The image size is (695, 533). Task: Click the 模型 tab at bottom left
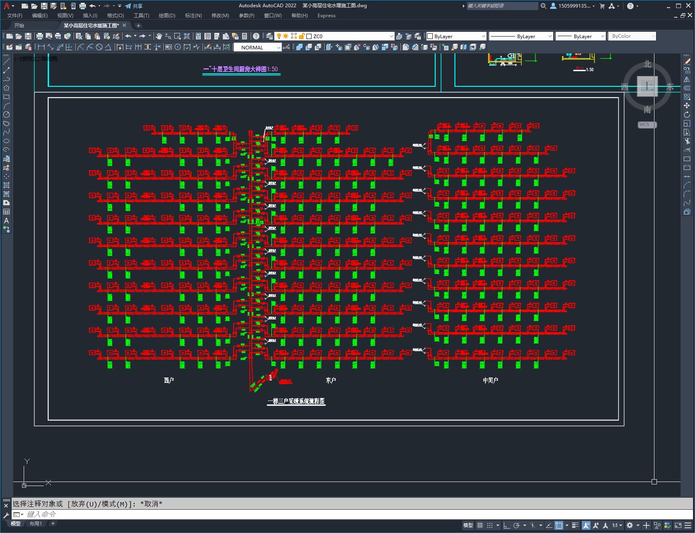16,523
